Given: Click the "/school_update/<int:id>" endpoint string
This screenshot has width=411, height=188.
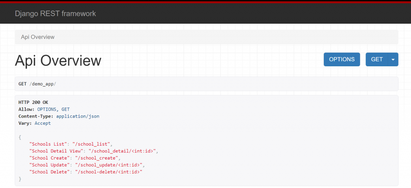Looking at the screenshot, I should (x=109, y=165).
